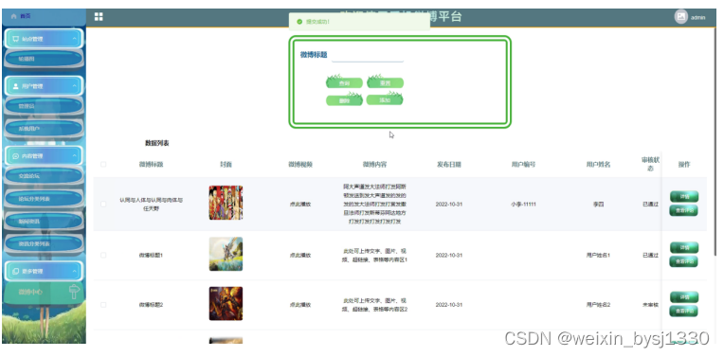Viewport: 724px width, 357px height.
Task: Open the 微博中心 menu item
Action: click(44, 292)
